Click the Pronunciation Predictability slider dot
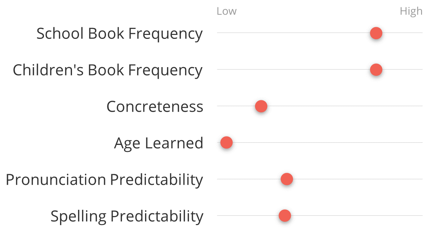 [287, 179]
